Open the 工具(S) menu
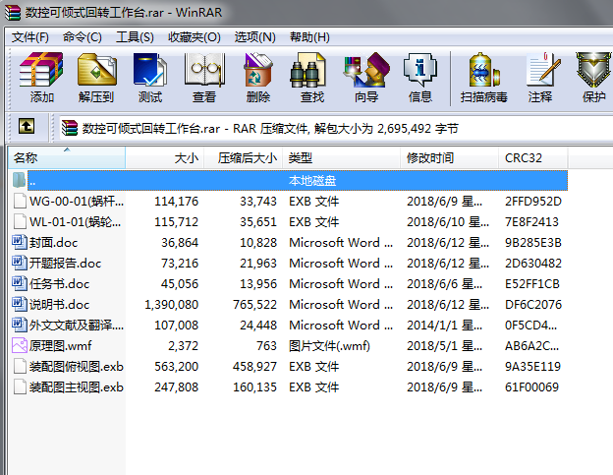 coord(135,37)
